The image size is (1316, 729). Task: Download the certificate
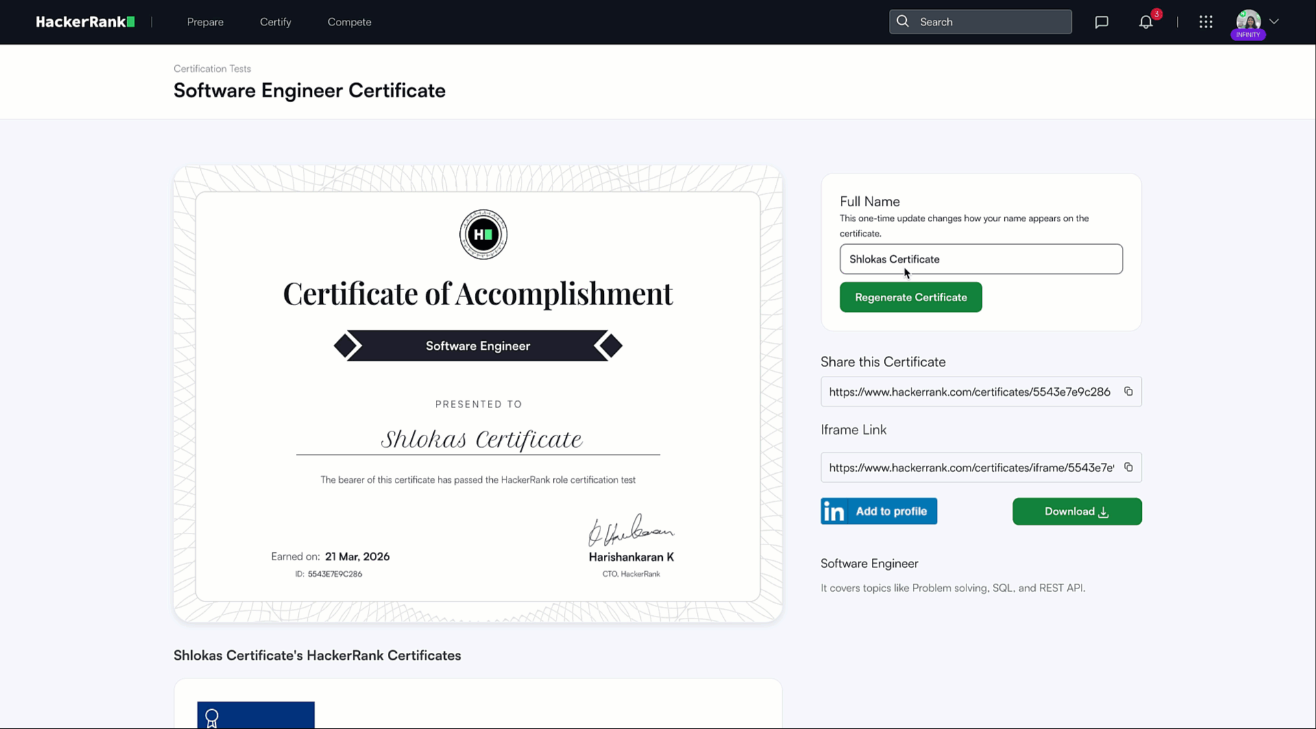1076,512
